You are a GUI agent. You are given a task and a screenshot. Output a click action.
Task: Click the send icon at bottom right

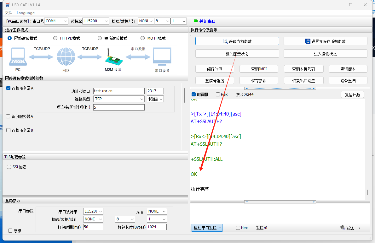343,228
